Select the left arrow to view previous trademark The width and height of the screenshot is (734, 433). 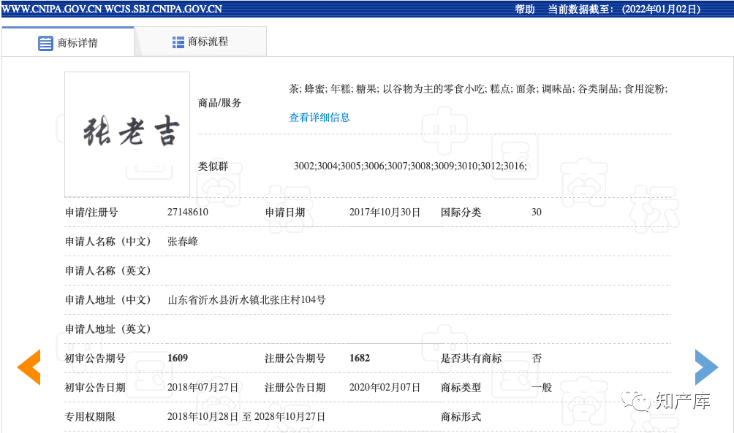pyautogui.click(x=29, y=367)
